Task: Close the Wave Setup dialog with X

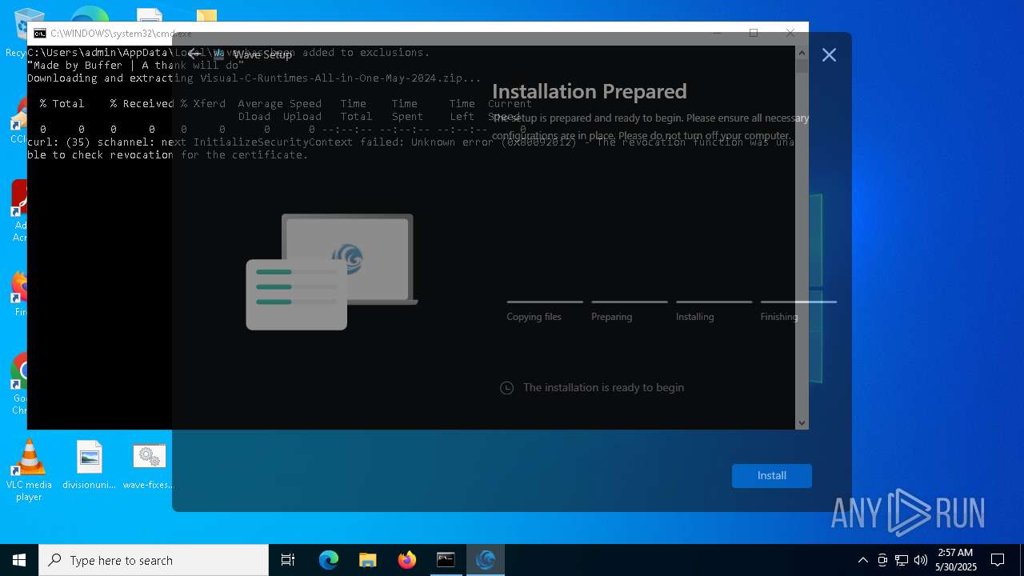Action: click(x=829, y=54)
